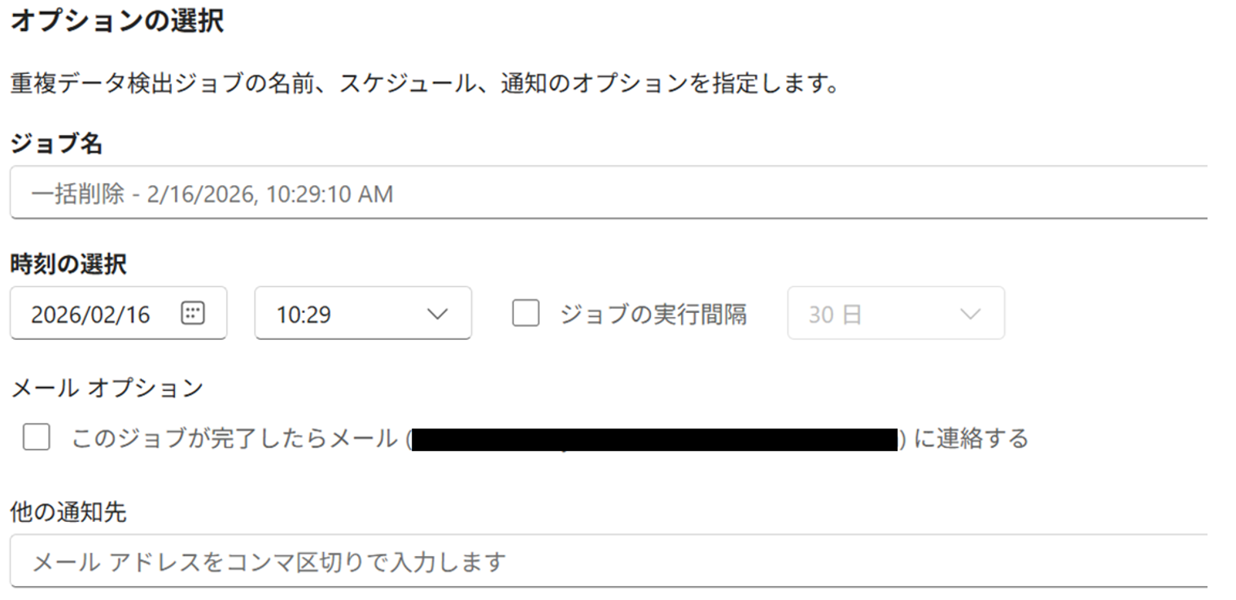Click the chevron arrow beside 30 日
This screenshot has width=1236, height=600.
tap(970, 314)
